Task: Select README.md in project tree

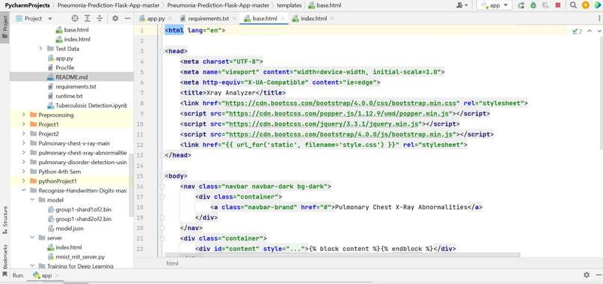Action: point(72,77)
